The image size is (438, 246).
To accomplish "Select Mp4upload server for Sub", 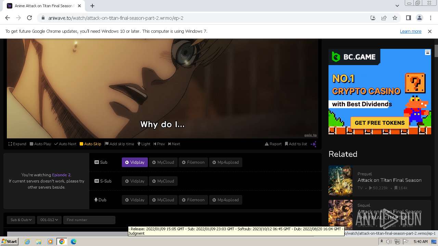I will click(x=226, y=162).
